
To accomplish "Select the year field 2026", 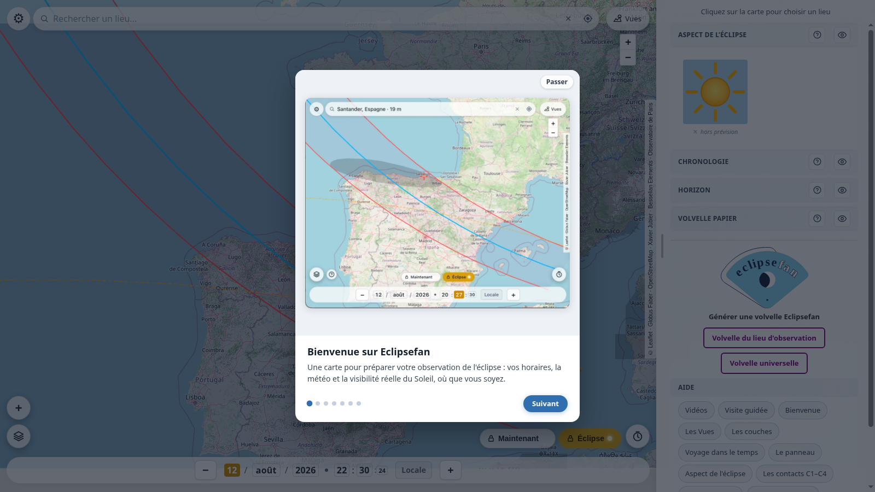I will point(306,470).
